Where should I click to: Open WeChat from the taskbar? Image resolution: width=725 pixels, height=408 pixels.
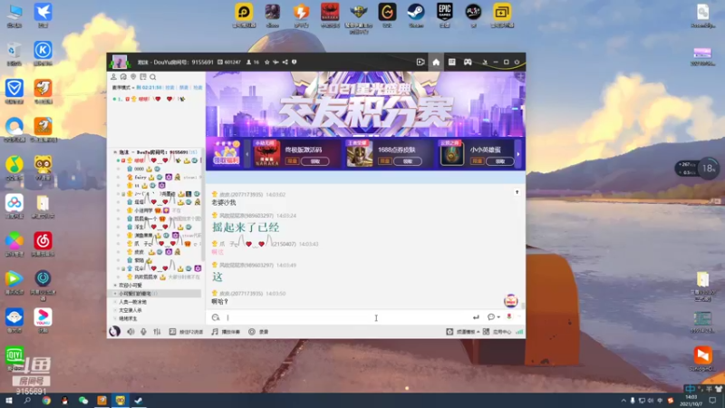pos(83,401)
